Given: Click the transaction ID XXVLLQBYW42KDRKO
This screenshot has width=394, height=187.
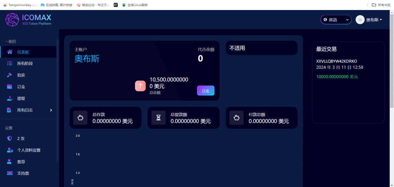Looking at the screenshot, I should 336,61.
